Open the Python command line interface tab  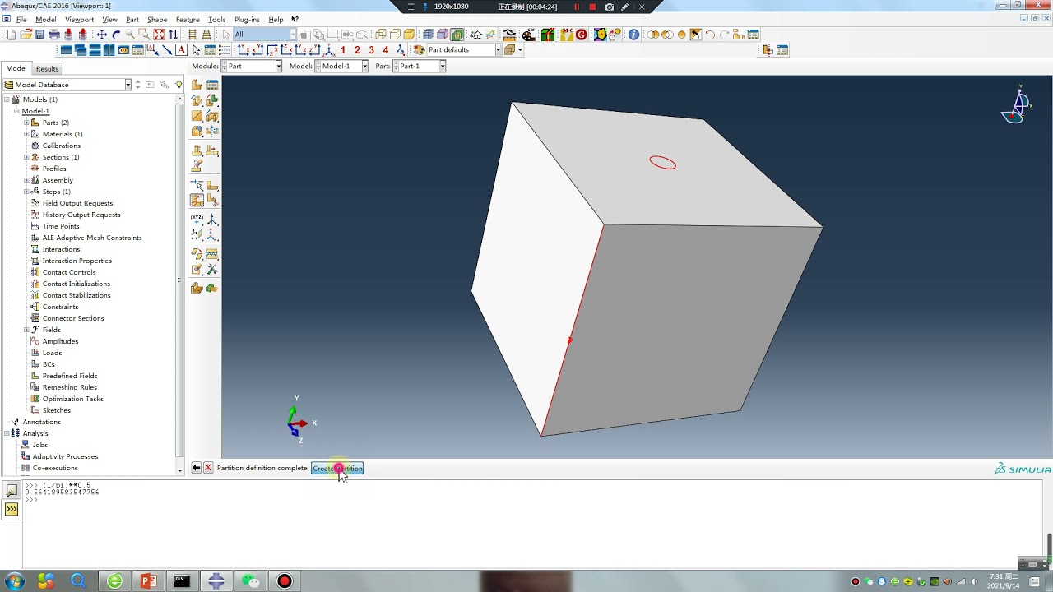tap(12, 509)
